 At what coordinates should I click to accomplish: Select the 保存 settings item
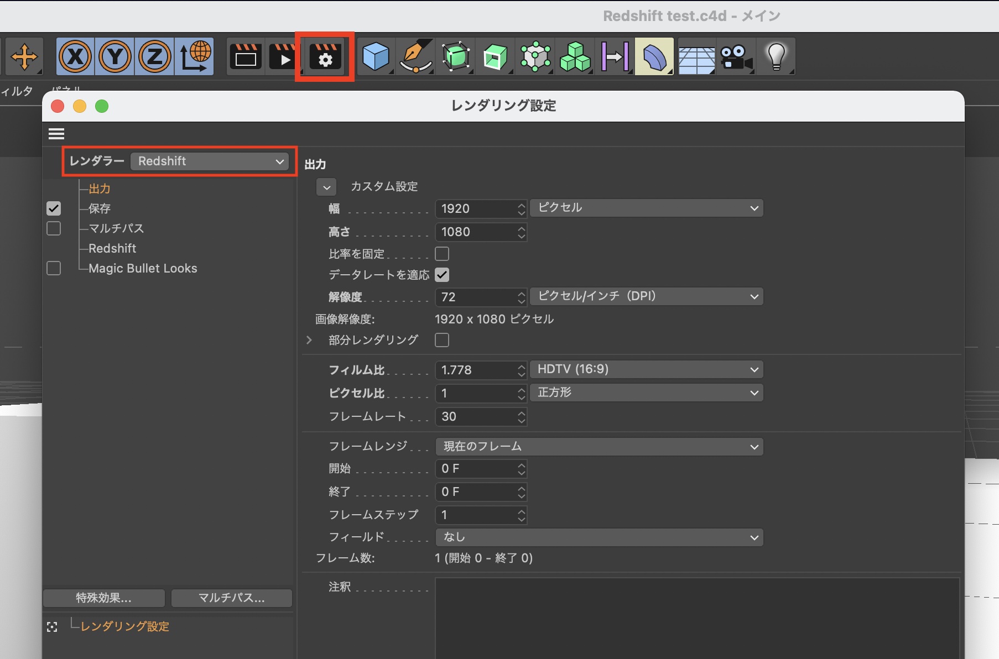point(100,208)
